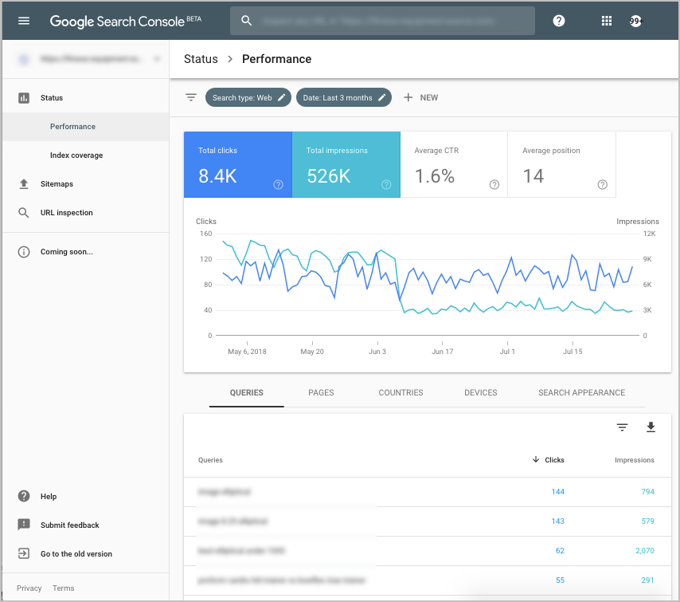
Task: Click the Submit feedback icon
Action: coord(24,525)
